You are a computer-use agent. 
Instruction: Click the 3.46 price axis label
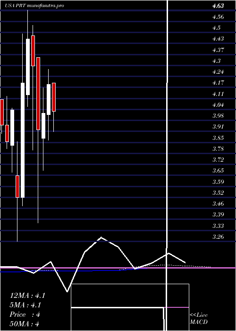click(218, 204)
